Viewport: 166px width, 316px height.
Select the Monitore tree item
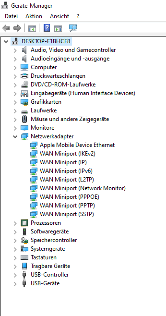point(43,128)
